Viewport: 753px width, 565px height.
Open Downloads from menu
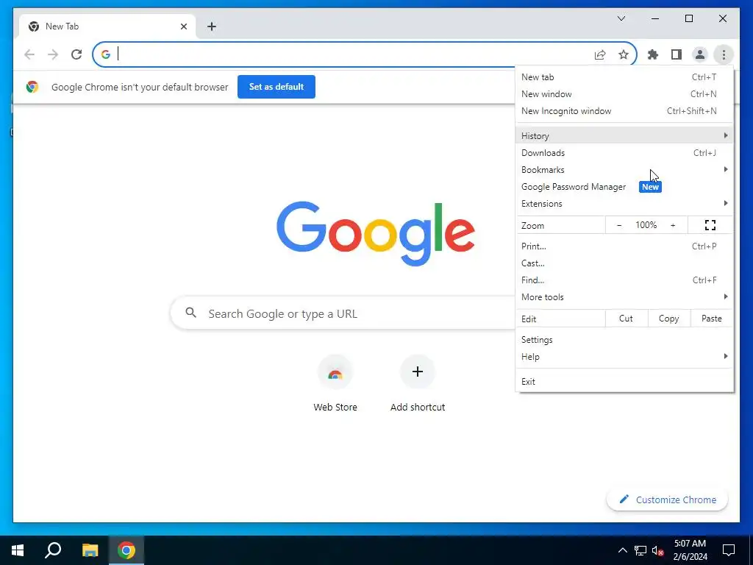pyautogui.click(x=624, y=153)
